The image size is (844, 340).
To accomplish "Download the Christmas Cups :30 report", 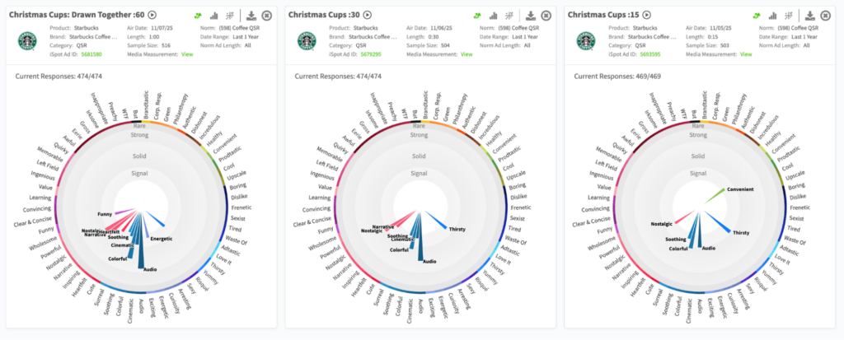I will click(x=530, y=16).
